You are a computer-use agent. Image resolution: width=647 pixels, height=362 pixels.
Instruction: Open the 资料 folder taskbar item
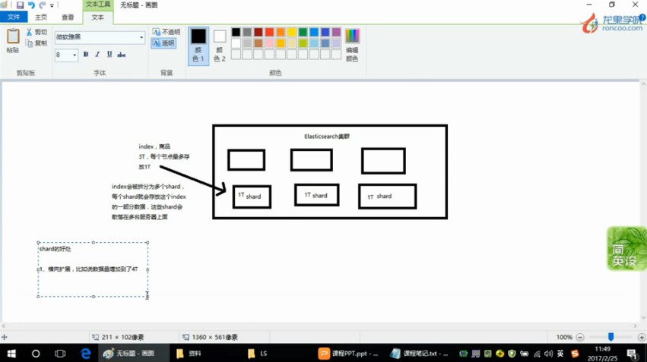(189, 354)
